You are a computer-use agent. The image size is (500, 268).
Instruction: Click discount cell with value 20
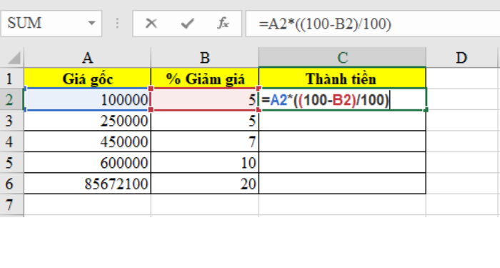205,184
